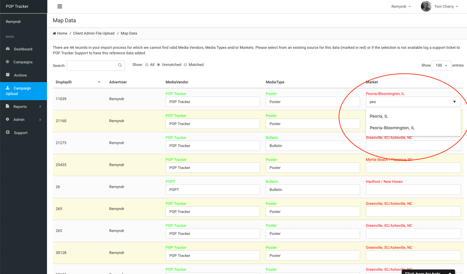
Task: Click Market field for row 25435
Action: pyautogui.click(x=413, y=168)
